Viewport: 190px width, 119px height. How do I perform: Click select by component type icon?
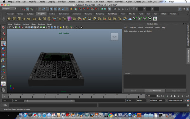pos(31,9)
